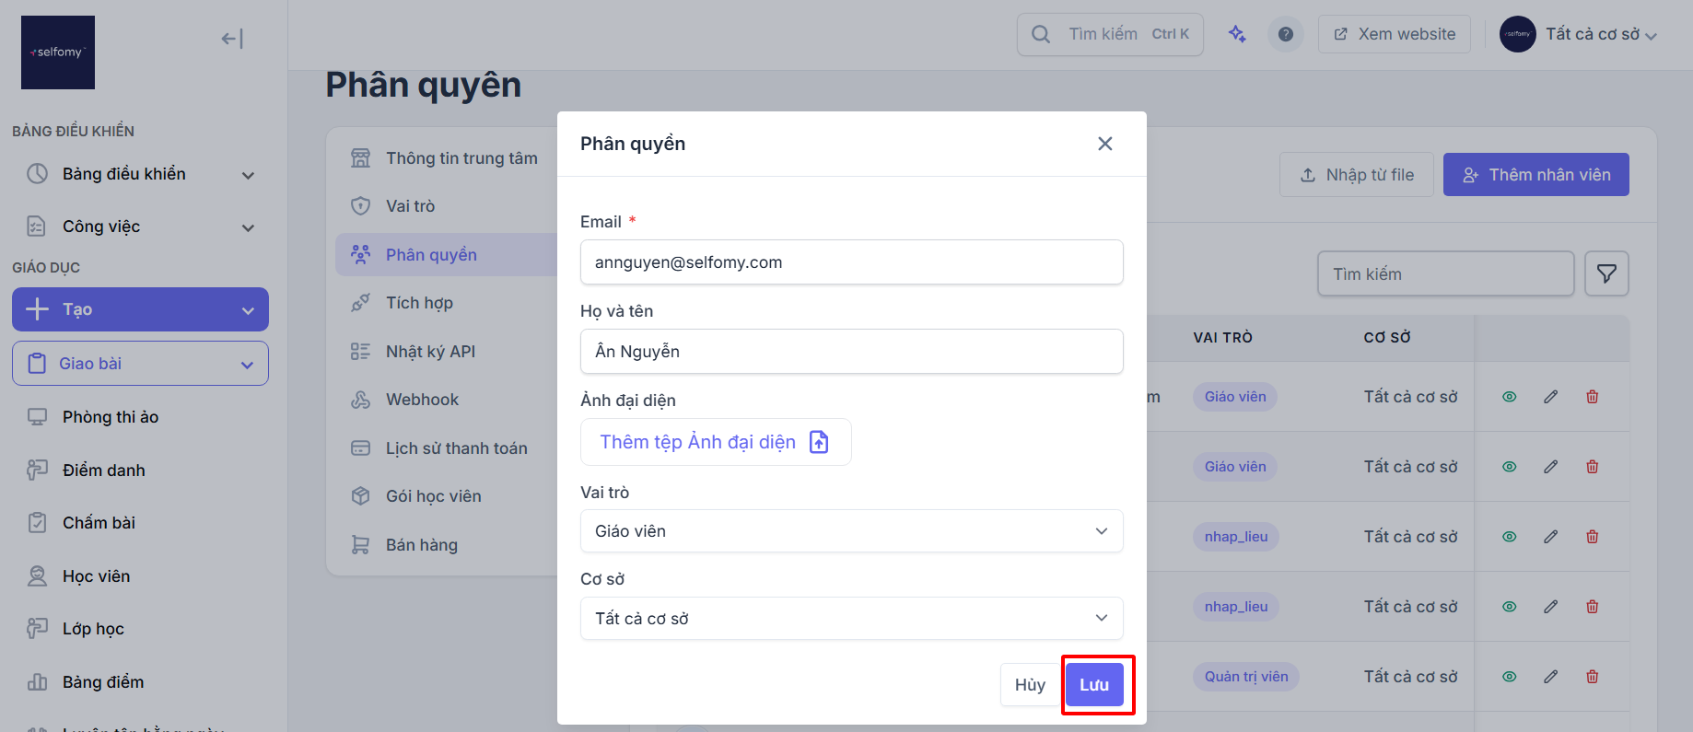Open the Vai trò dropdown showing Giáo viên
1693x732 pixels.
[852, 531]
